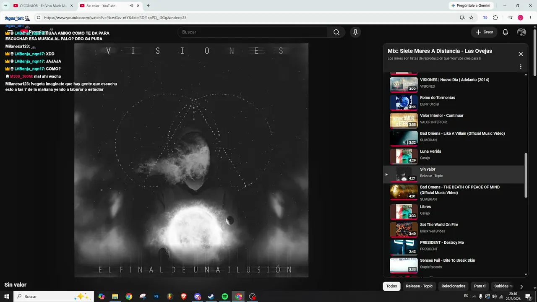Show hidden system tray icons

click(474, 297)
